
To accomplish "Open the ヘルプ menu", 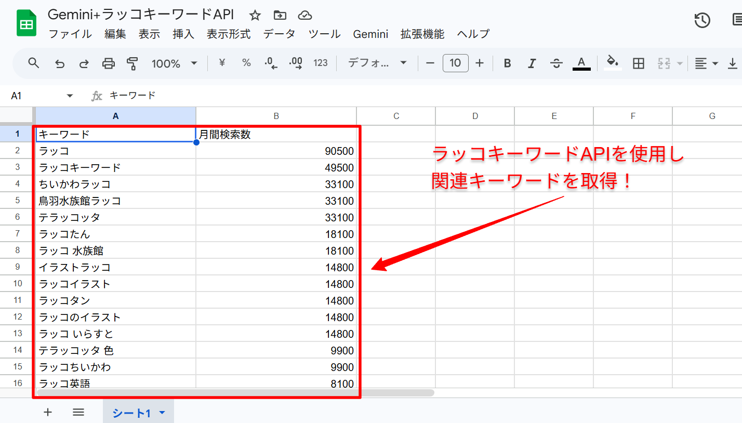I will point(473,34).
